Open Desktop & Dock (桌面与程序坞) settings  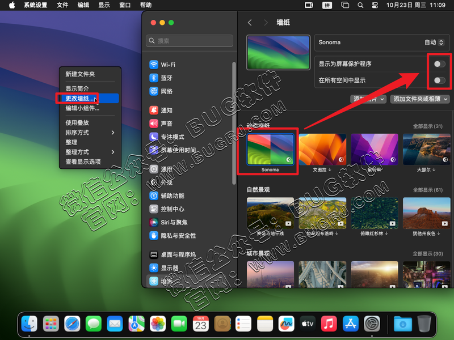pyautogui.click(x=173, y=254)
